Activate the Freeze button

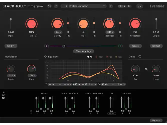(x=135, y=46)
